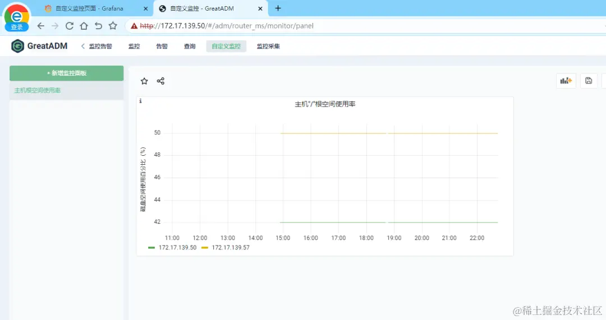Viewport: 606px width, 320px height.
Task: Open the 监控 menu item
Action: pyautogui.click(x=134, y=47)
